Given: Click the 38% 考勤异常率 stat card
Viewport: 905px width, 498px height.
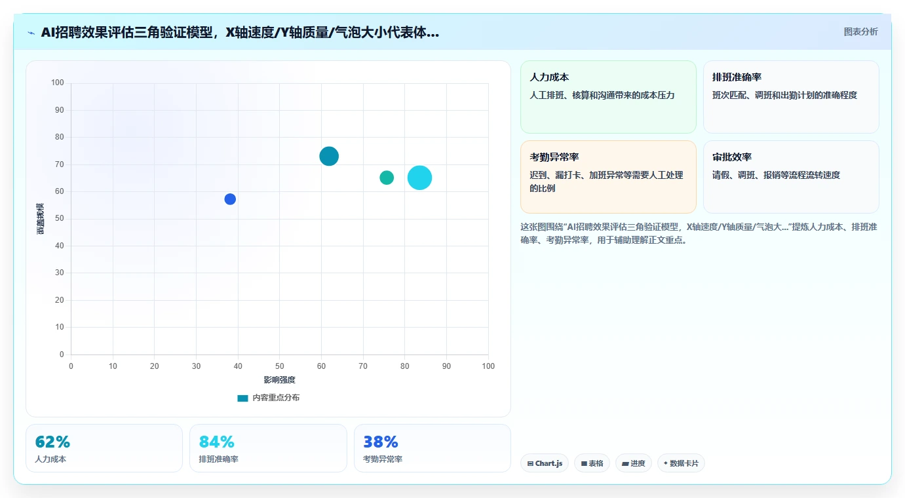Looking at the screenshot, I should pos(433,448).
